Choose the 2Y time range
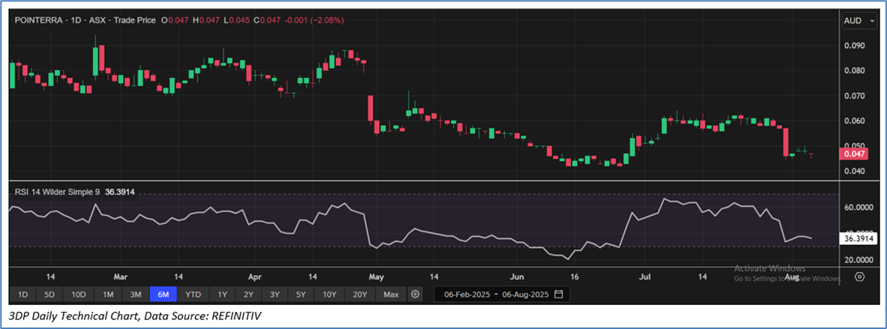 [248, 294]
